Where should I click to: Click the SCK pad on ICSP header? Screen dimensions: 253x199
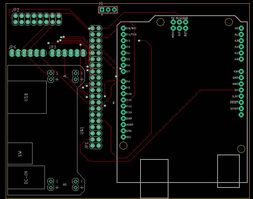[179, 28]
